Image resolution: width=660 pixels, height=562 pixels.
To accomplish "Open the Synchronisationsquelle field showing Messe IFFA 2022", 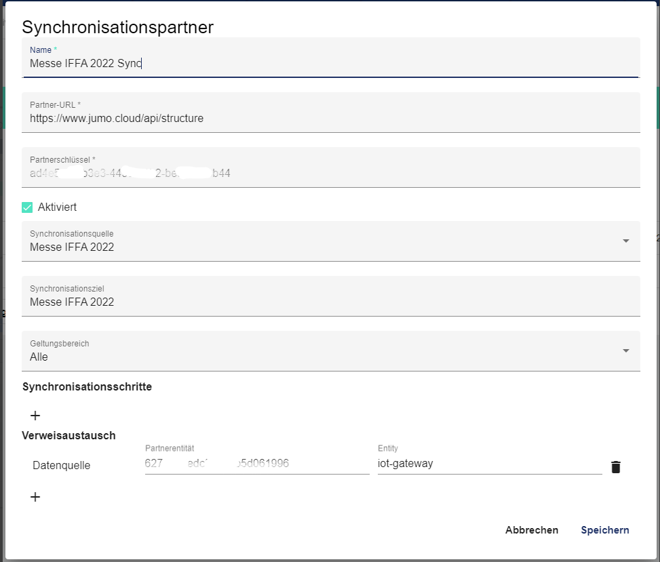I will (319, 247).
